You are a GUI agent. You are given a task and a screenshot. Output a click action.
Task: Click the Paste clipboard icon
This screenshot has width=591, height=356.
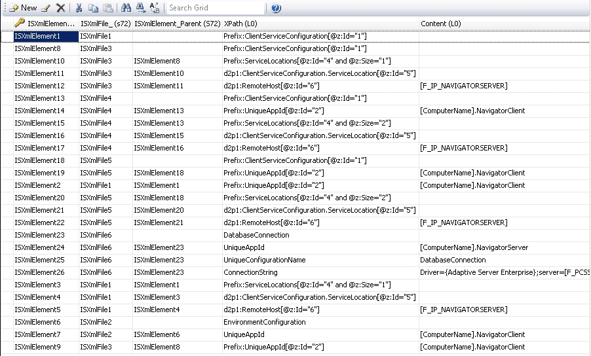107,8
